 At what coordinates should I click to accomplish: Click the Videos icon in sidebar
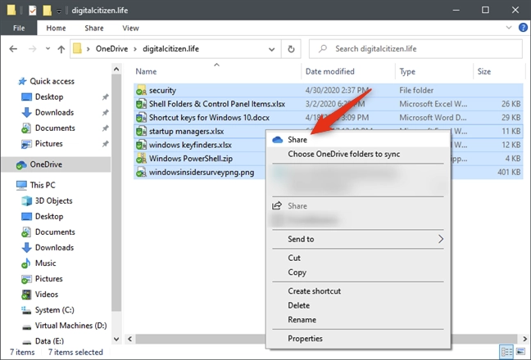point(26,295)
